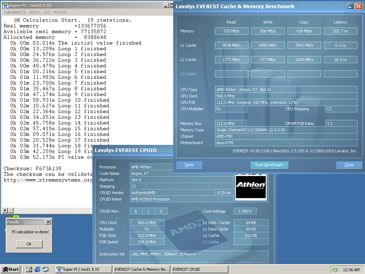The image size is (365, 274).
Task: Click the CPU Stepping value C2 in benchmark
Action: click(x=341, y=109)
